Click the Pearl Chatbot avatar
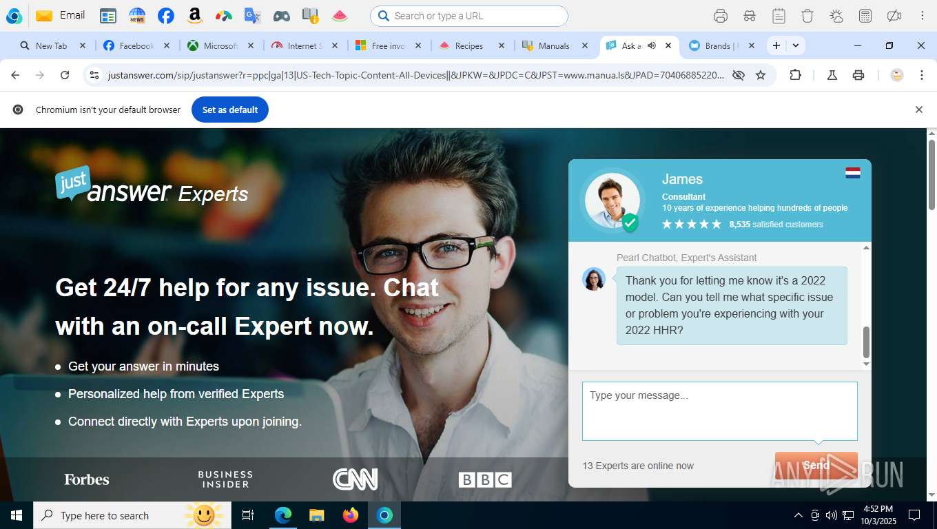937x529 pixels. coord(594,279)
